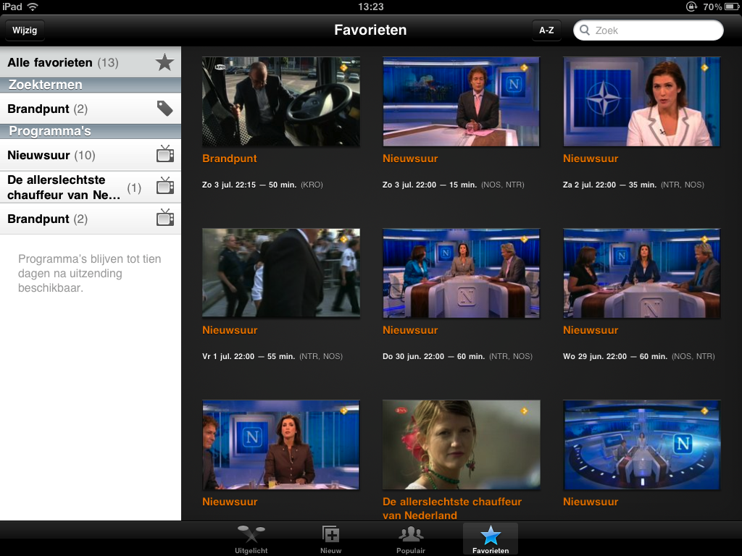Image resolution: width=742 pixels, height=556 pixels.
Task: Select Nieuwsuur (10) under Programma's
Action: click(x=91, y=155)
